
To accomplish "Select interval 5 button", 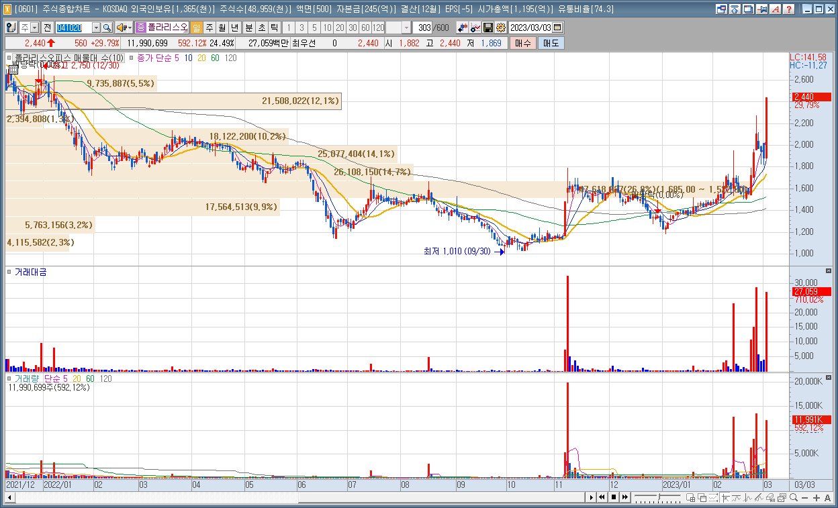I will (x=314, y=28).
